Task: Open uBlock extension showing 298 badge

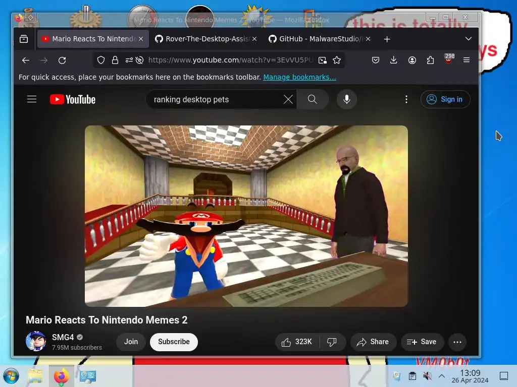Action: (449, 58)
